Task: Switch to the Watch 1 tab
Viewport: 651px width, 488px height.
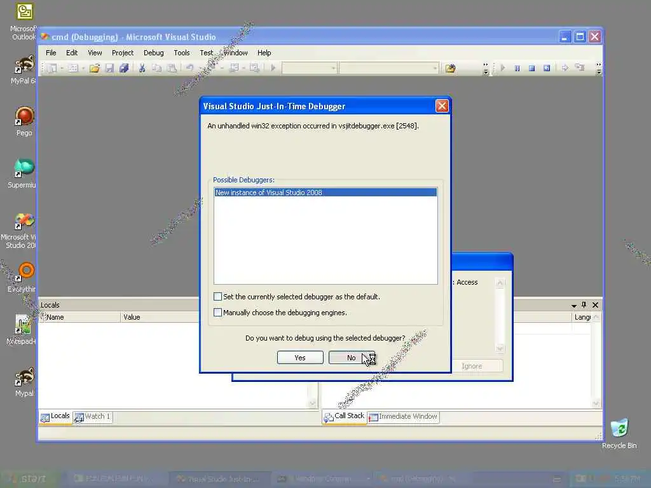Action: (93, 417)
